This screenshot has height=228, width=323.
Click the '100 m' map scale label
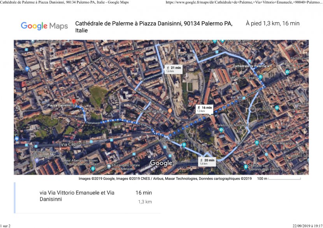pos(262,179)
